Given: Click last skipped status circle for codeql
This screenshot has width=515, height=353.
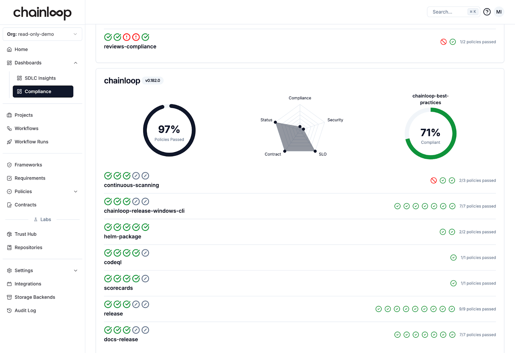Looking at the screenshot, I should [145, 253].
